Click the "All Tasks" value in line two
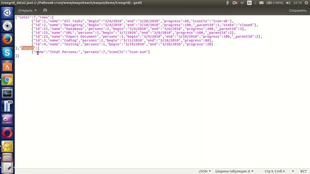Screen dimensions: 310x174 pos(73,21)
